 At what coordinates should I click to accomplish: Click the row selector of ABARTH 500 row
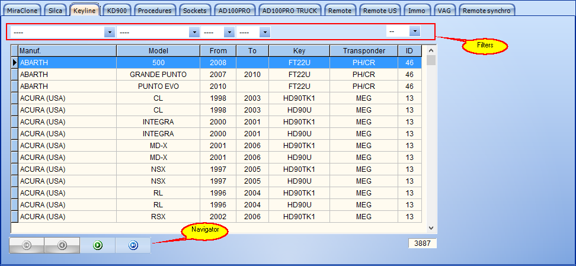pos(15,62)
